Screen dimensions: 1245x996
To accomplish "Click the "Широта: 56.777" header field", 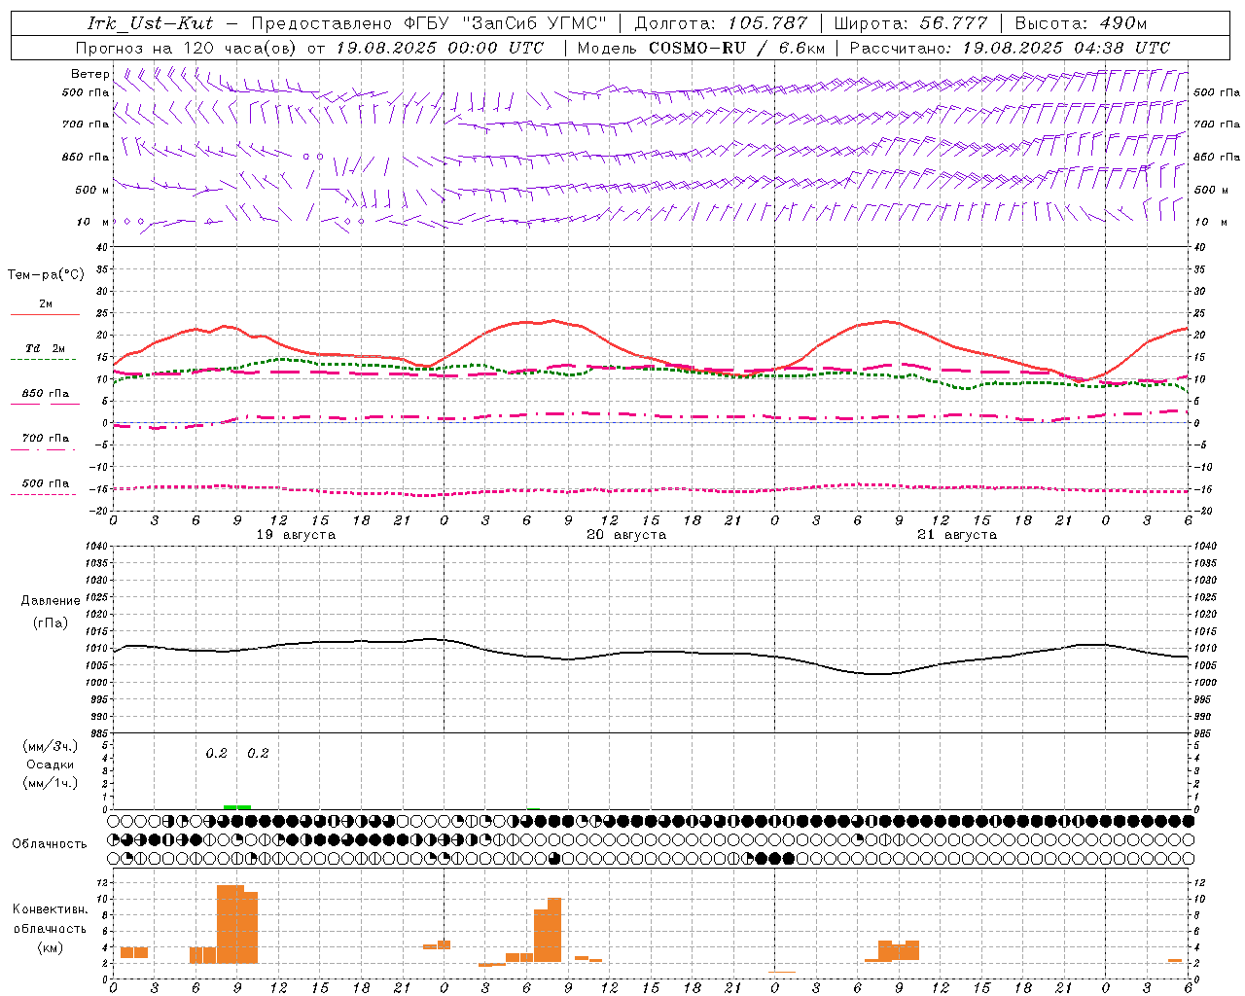I will pos(910,23).
